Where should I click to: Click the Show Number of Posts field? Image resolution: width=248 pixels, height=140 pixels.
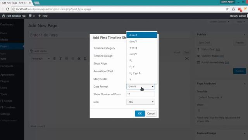click(x=140, y=94)
